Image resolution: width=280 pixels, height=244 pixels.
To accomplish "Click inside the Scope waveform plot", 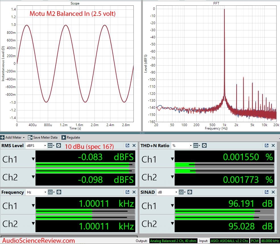I will point(75,64).
